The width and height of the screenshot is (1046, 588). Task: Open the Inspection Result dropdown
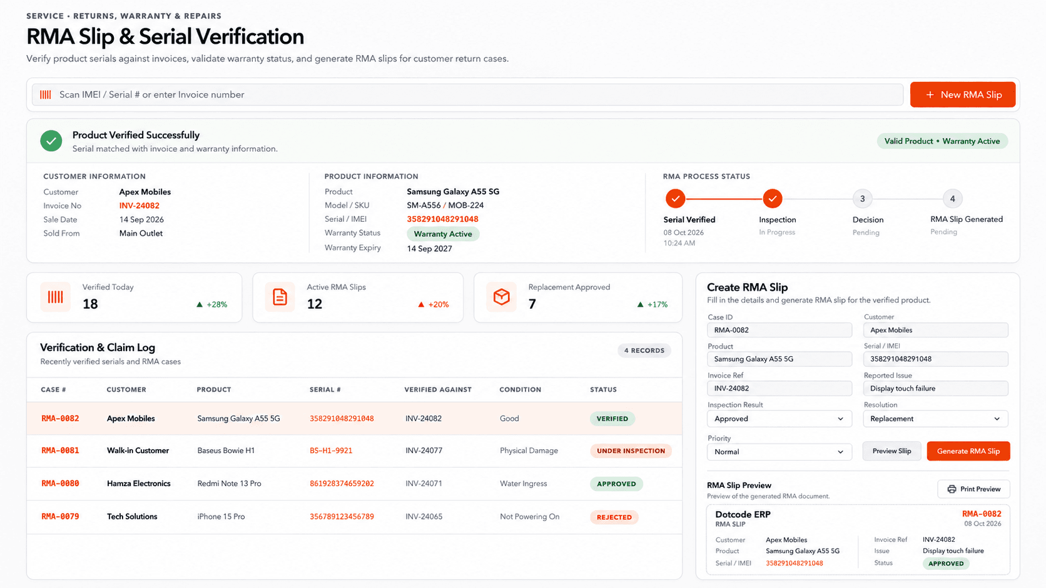coord(779,419)
